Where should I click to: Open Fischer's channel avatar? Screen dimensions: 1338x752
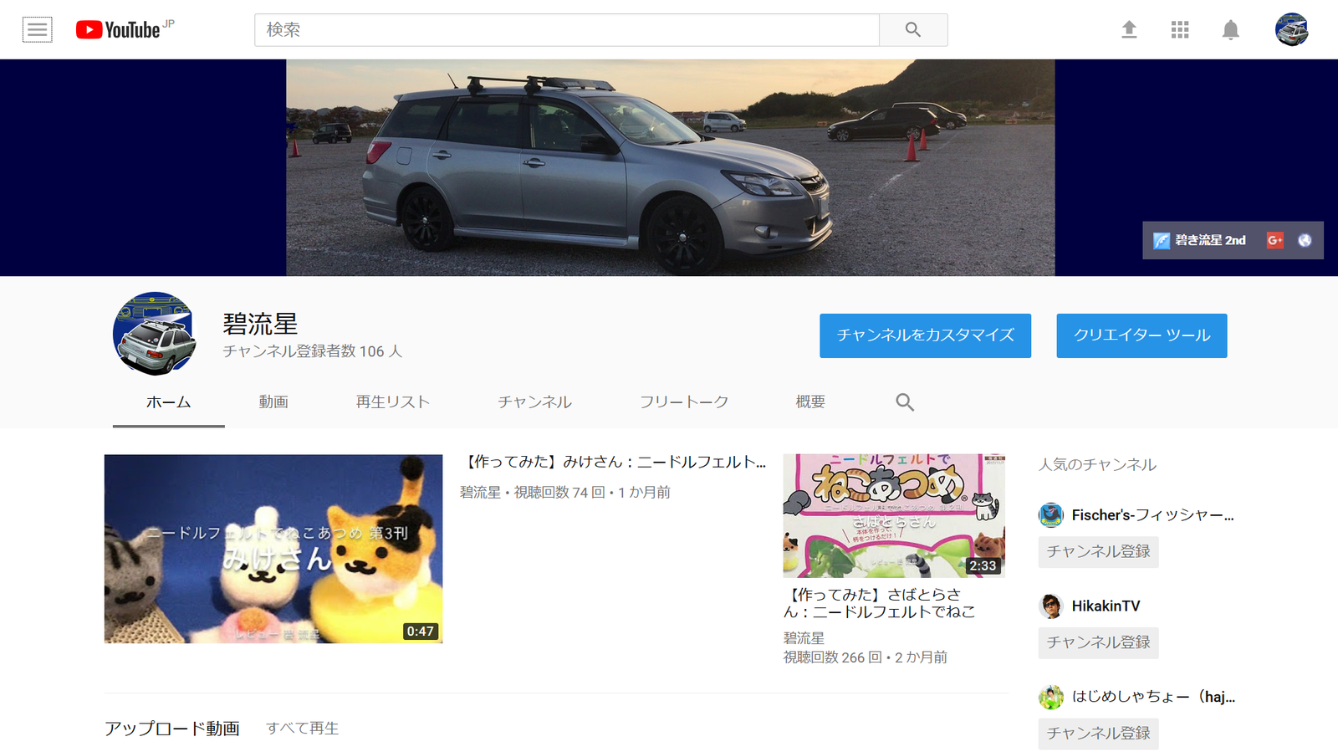(x=1051, y=515)
